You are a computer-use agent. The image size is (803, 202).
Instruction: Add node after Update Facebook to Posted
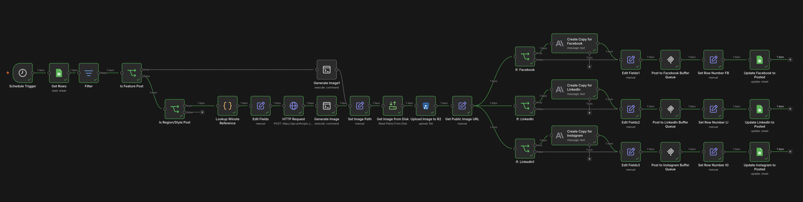790,60
